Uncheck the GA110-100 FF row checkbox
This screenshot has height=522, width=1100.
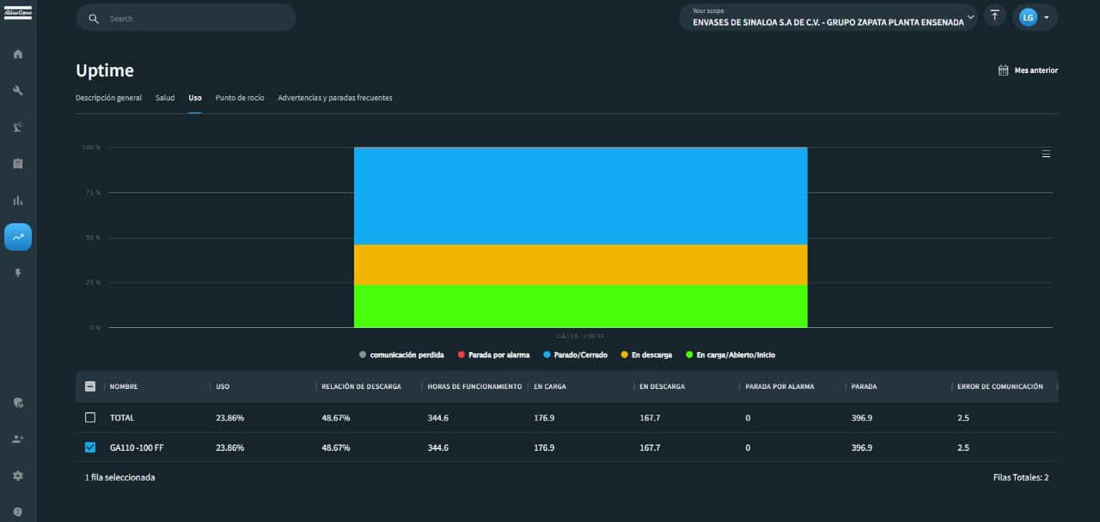point(90,447)
